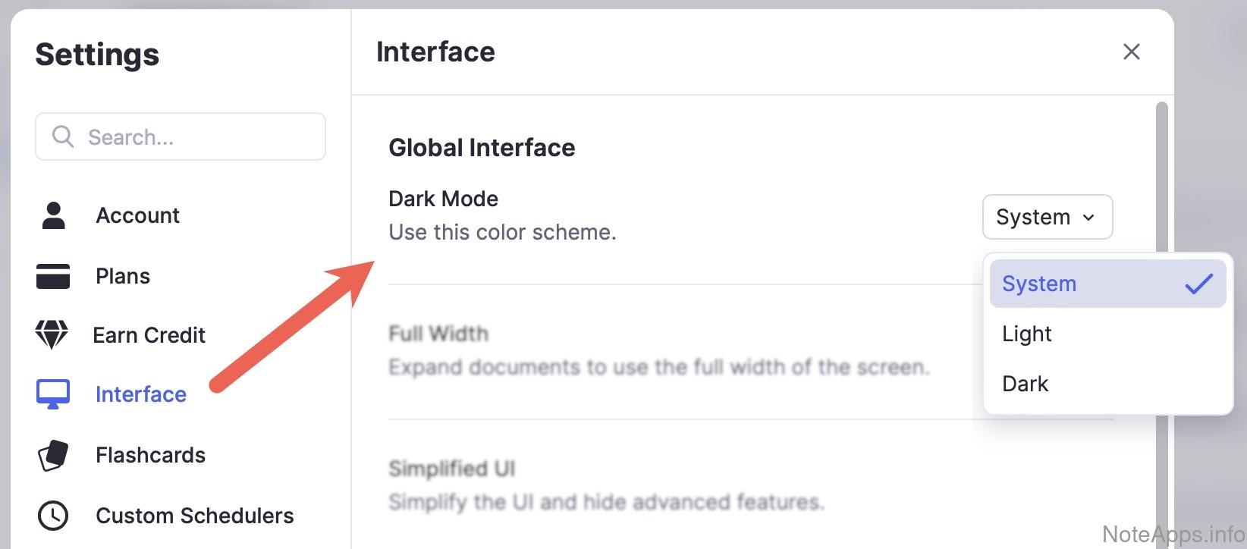
Task: Click the Interface monitor icon
Action: pos(53,394)
